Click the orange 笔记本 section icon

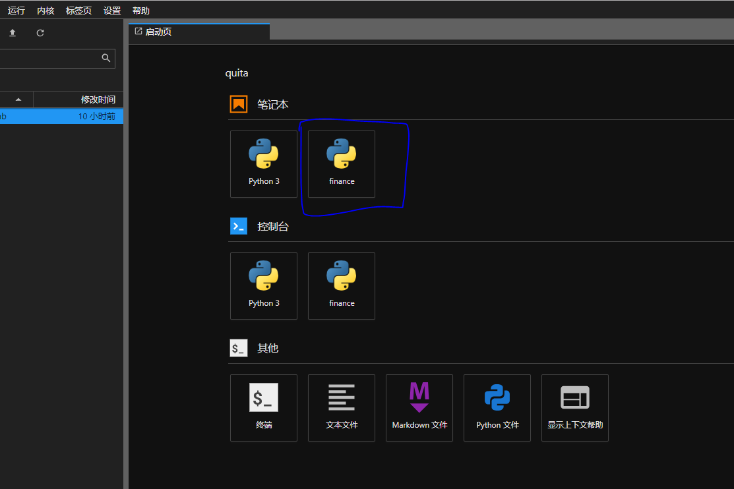(239, 104)
